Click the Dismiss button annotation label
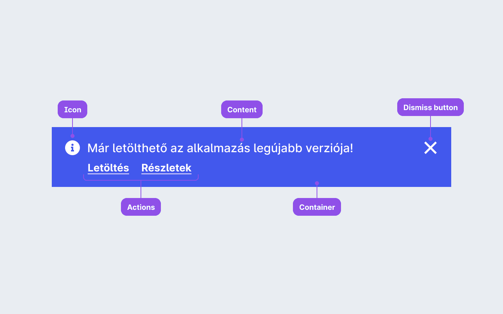The height and width of the screenshot is (314, 503). [x=431, y=107]
